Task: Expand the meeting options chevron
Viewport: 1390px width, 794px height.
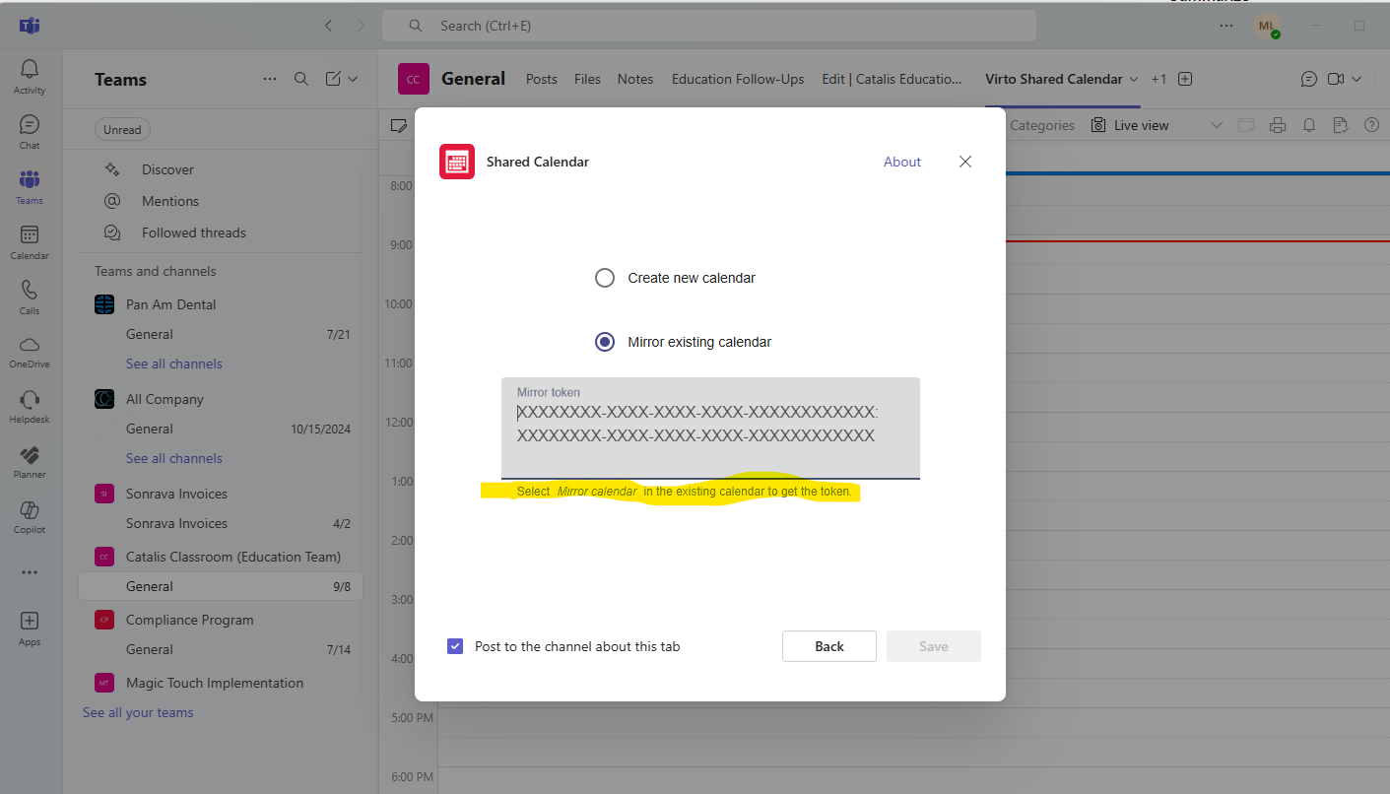Action: point(1357,79)
